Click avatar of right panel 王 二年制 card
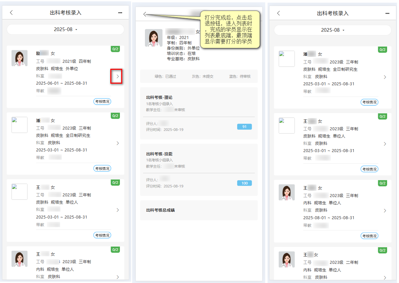The image size is (399, 283). coord(287,259)
